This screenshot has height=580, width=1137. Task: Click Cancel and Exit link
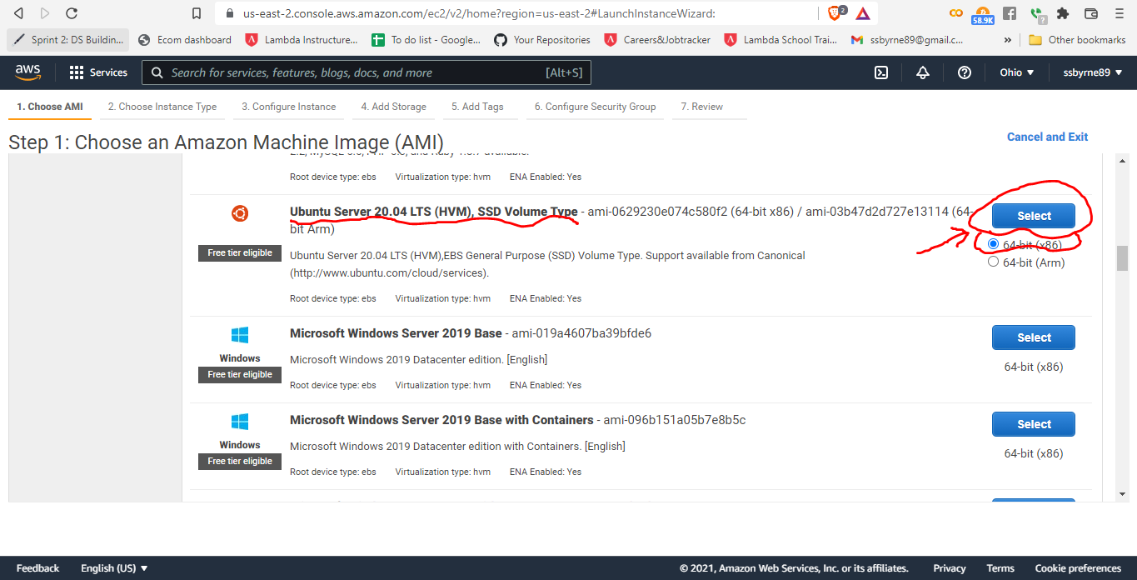(x=1047, y=137)
